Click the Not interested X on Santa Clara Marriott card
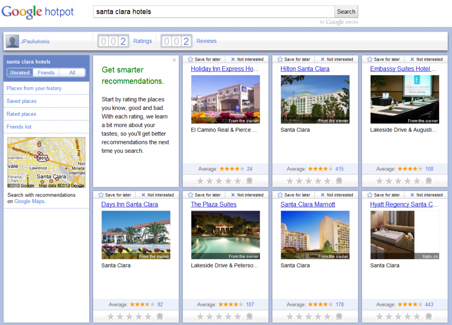 323,195
